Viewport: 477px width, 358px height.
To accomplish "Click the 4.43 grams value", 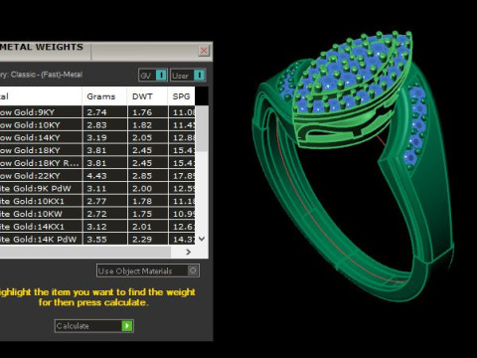I will click(x=96, y=176).
